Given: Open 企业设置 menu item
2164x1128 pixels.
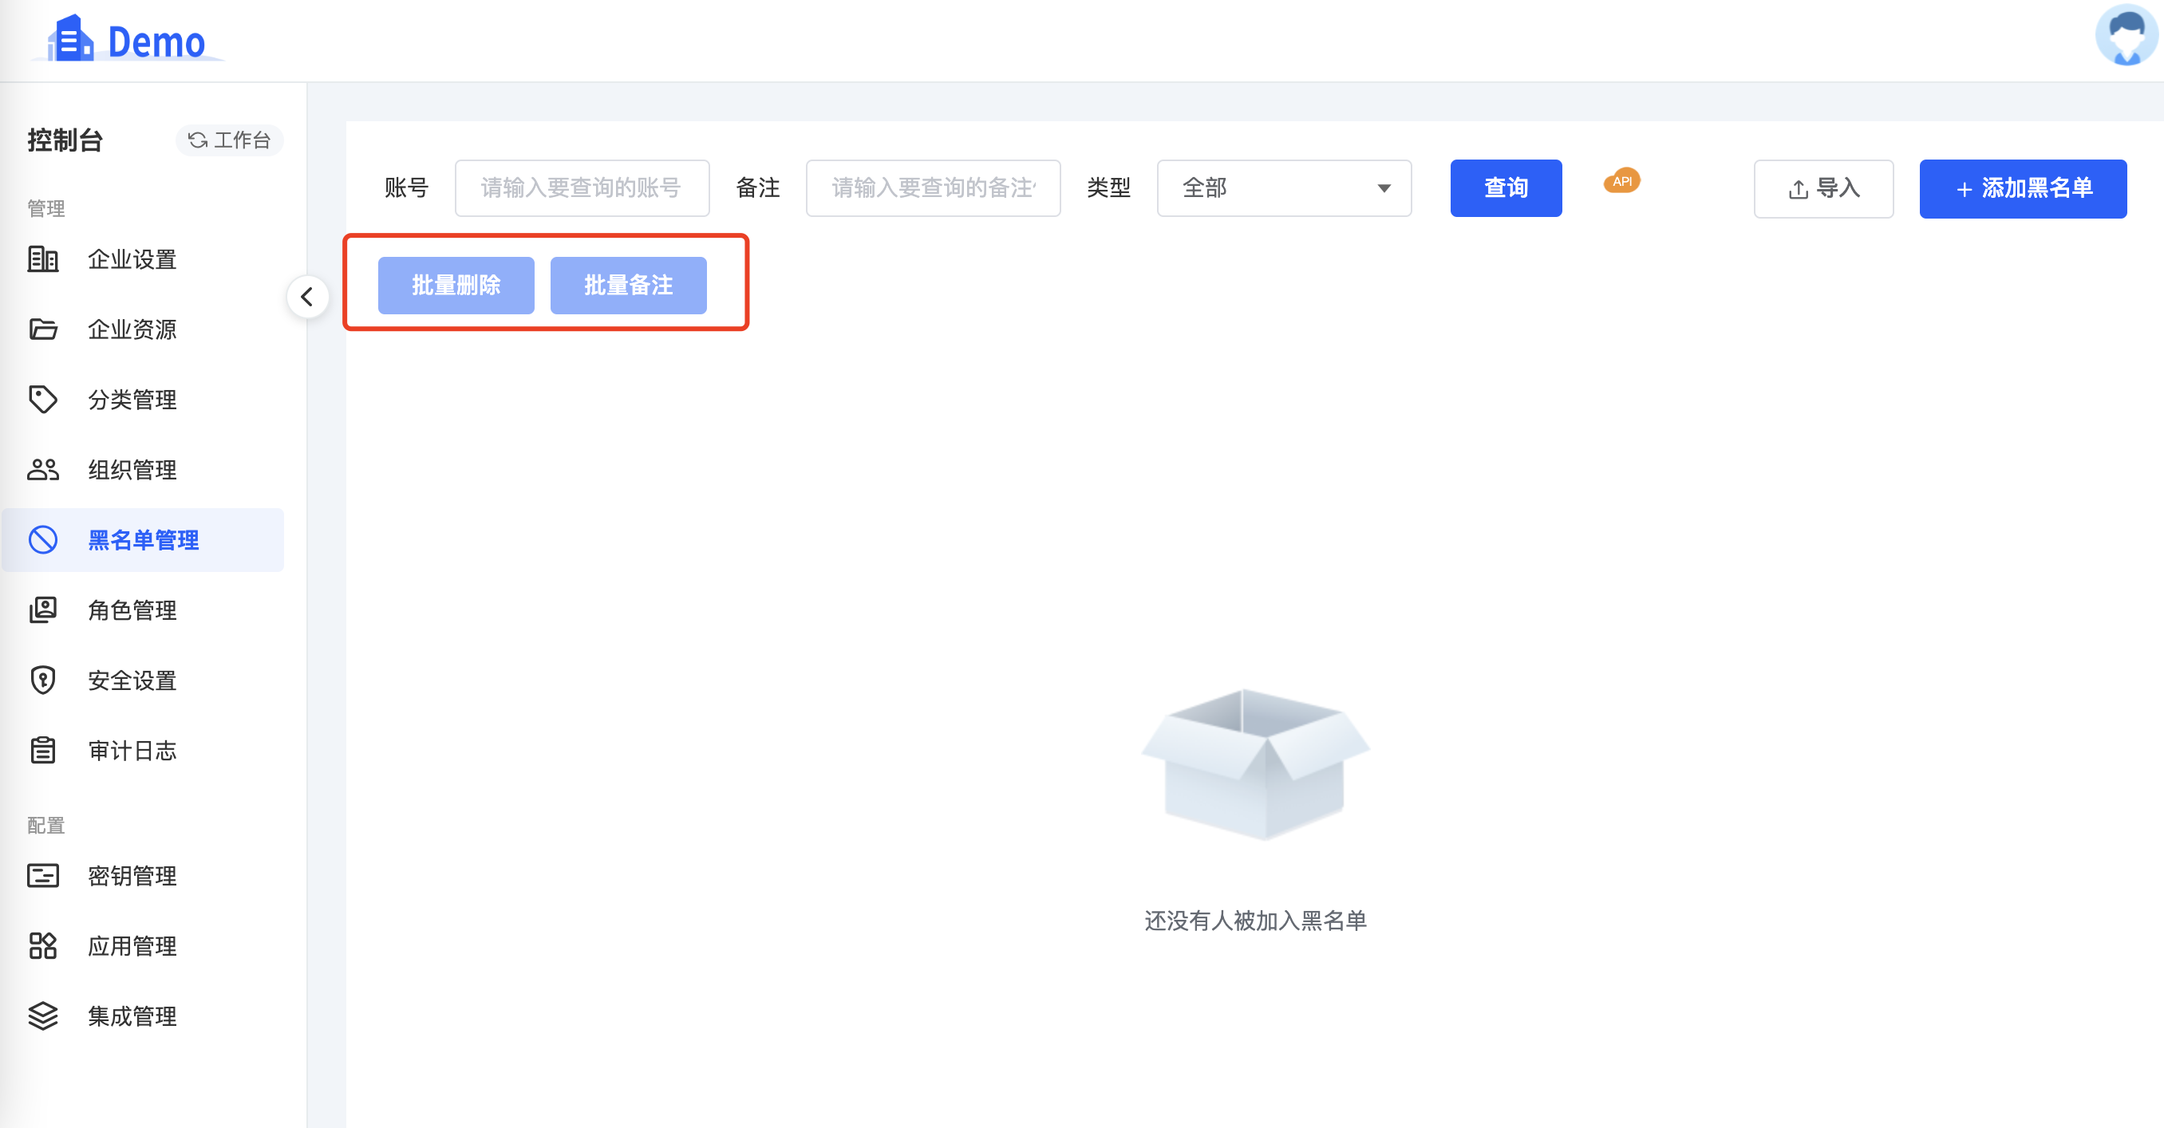Looking at the screenshot, I should pyautogui.click(x=143, y=258).
